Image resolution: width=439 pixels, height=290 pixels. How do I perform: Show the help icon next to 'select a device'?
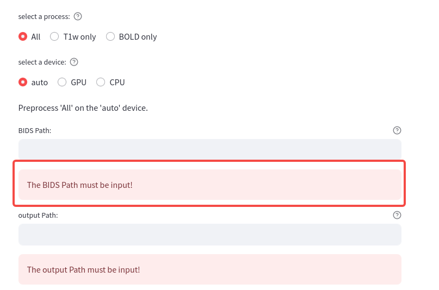pos(74,62)
